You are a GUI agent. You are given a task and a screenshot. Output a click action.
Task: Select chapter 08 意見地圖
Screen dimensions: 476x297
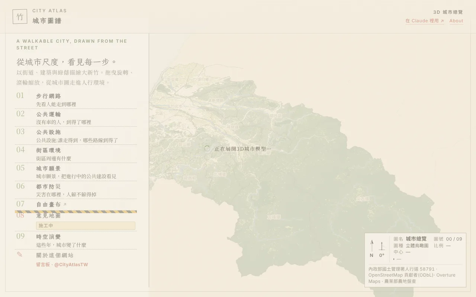pos(76,221)
